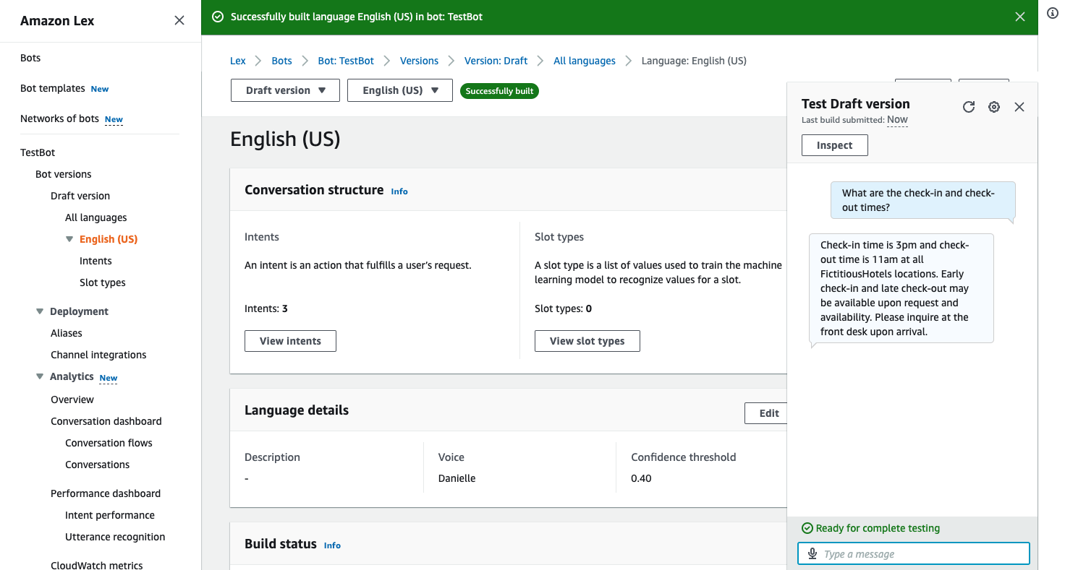Open Channel integrations in the sidebar
Viewport: 1065px width, 570px height.
point(98,355)
